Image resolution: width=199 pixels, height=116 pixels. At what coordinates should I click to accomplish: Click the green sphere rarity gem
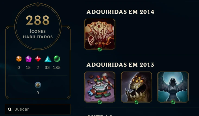[57, 59]
